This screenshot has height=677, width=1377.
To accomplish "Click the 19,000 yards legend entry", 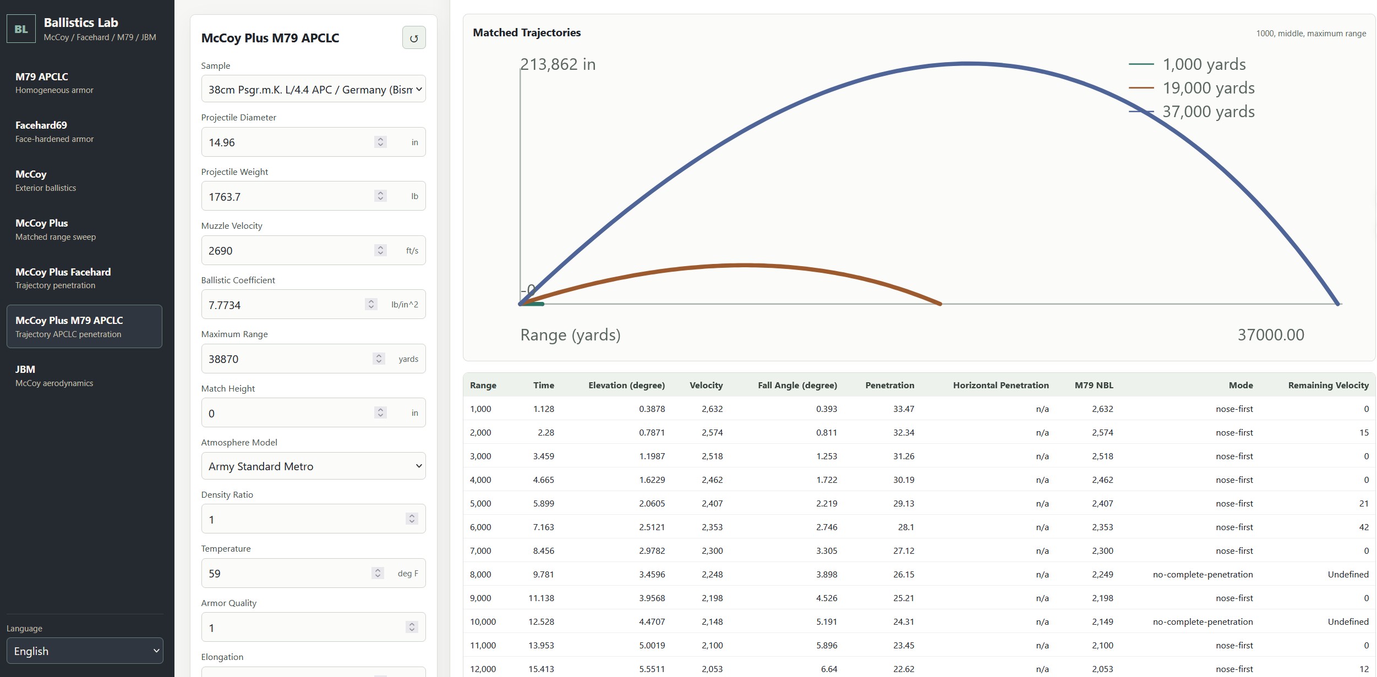I will coord(1192,88).
